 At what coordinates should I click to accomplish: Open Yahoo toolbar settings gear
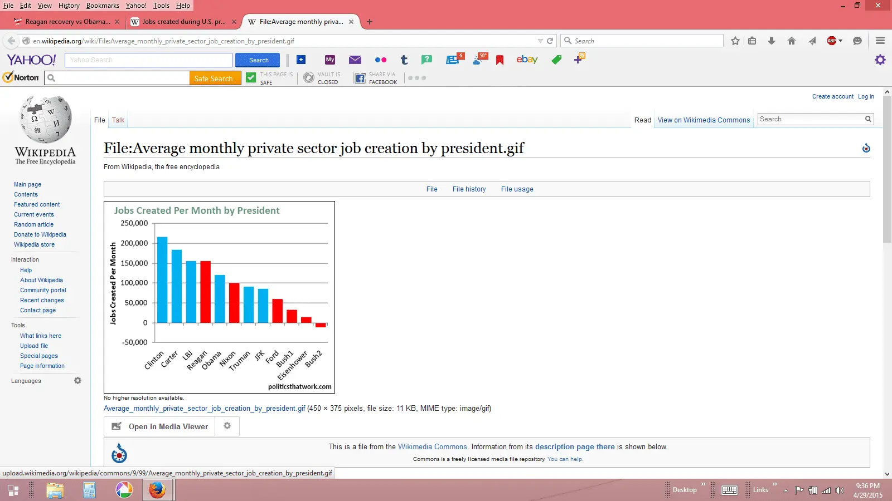pos(880,60)
